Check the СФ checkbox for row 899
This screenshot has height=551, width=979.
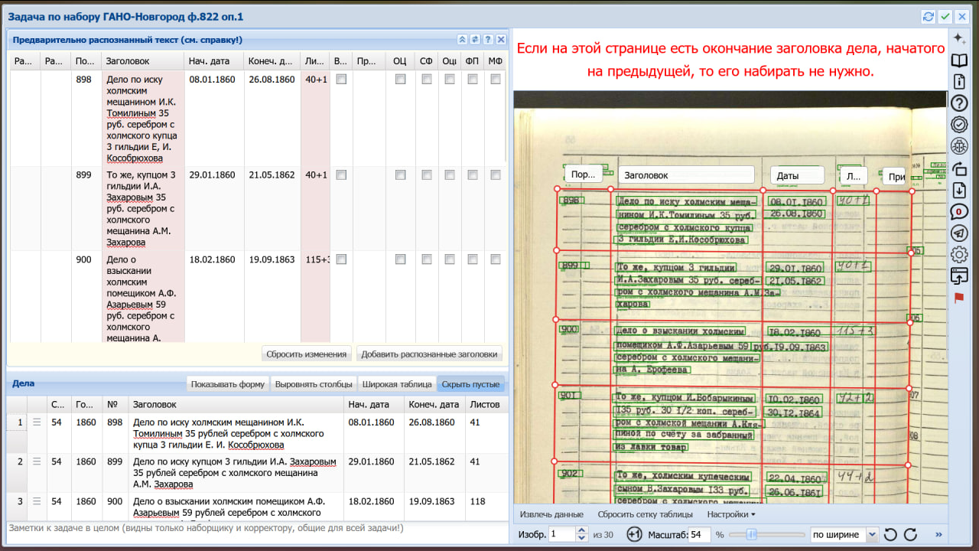tap(426, 175)
